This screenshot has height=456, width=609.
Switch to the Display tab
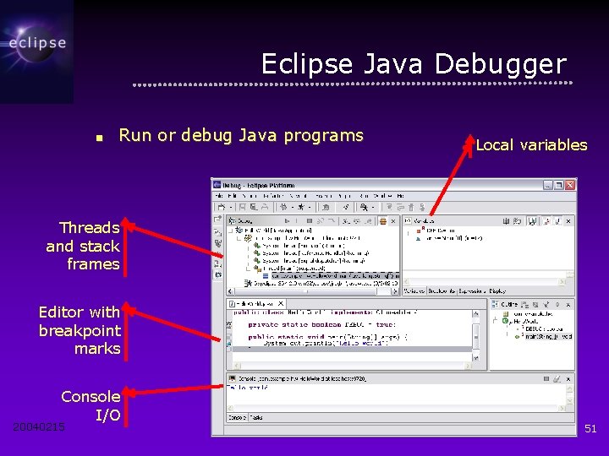[x=497, y=291]
